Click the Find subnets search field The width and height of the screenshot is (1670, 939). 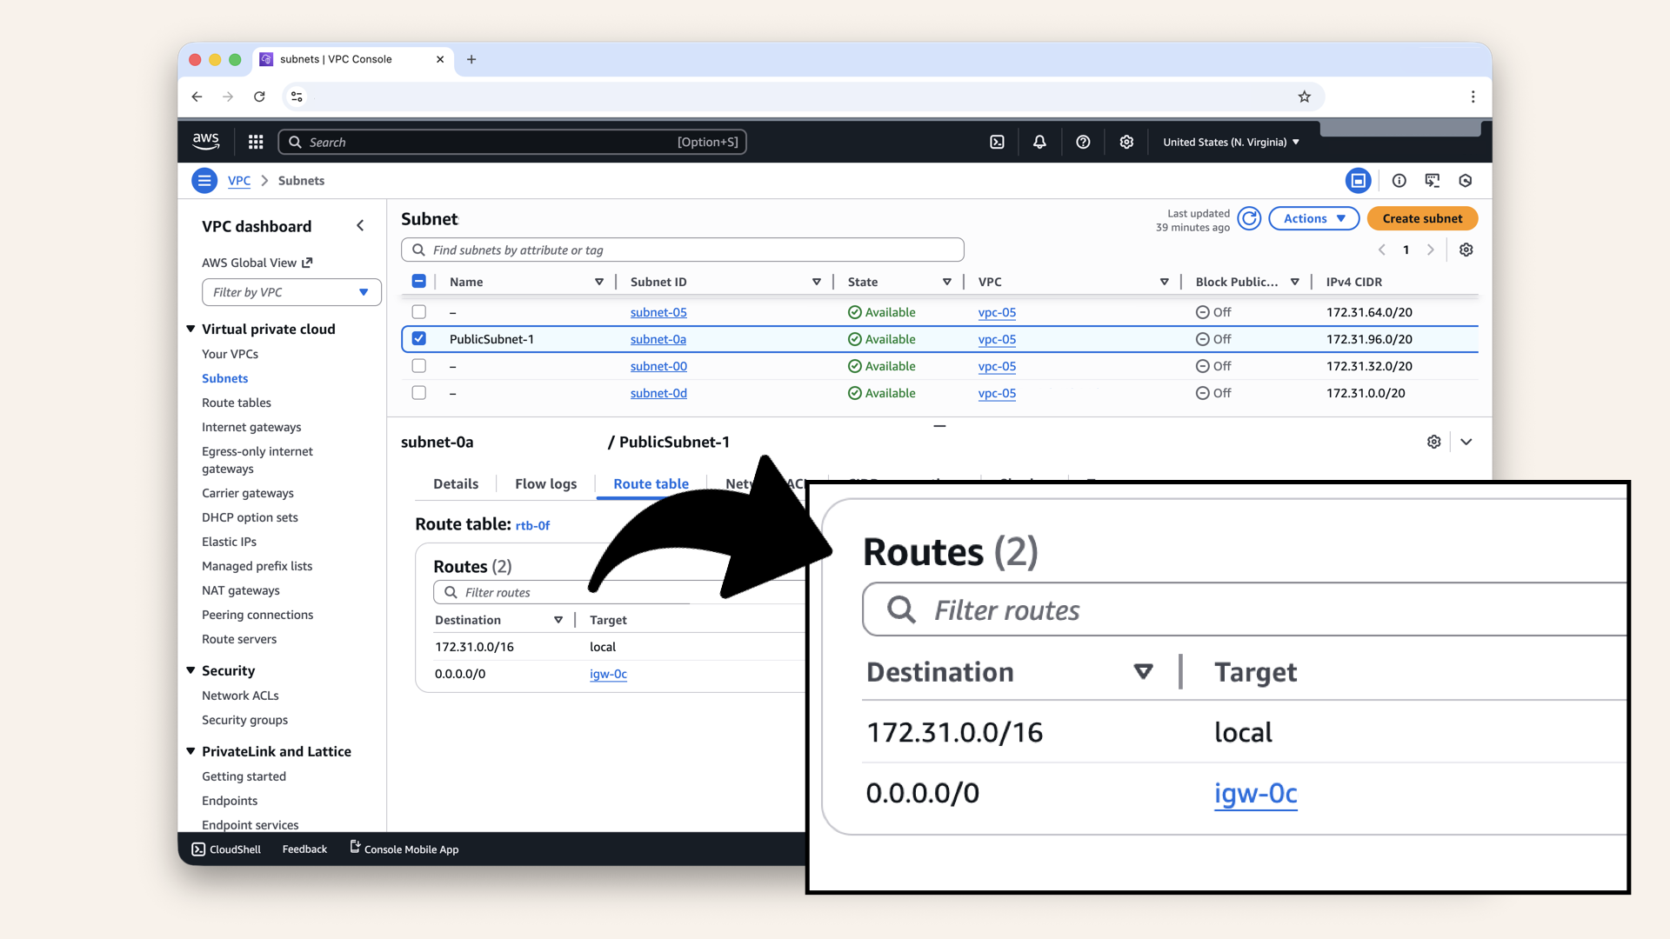click(683, 250)
